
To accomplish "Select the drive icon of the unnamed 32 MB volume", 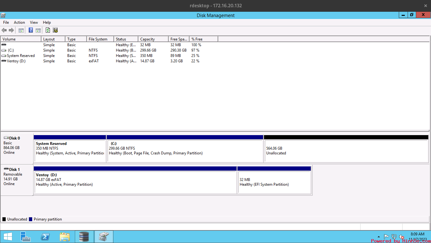I will (4, 45).
